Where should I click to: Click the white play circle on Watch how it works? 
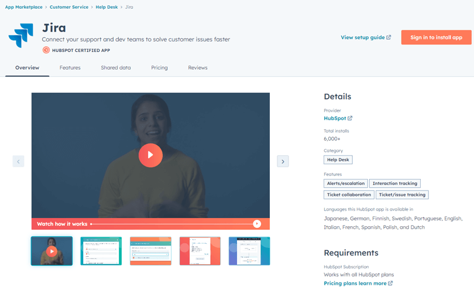pos(257,224)
